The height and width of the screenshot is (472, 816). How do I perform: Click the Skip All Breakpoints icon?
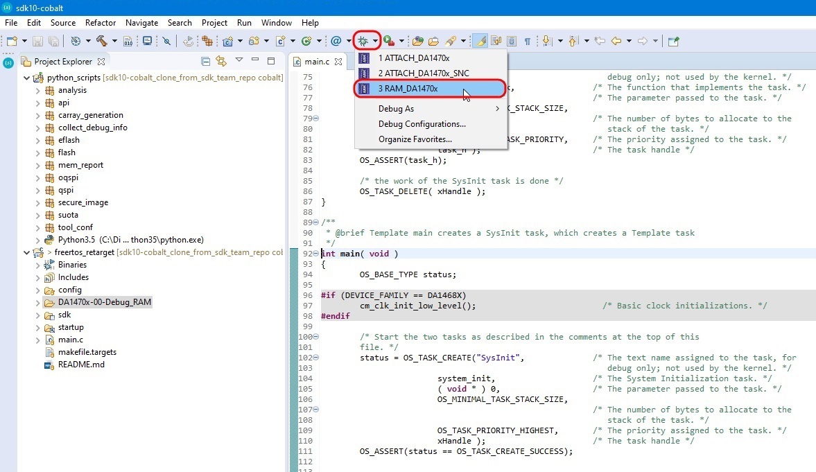point(166,41)
